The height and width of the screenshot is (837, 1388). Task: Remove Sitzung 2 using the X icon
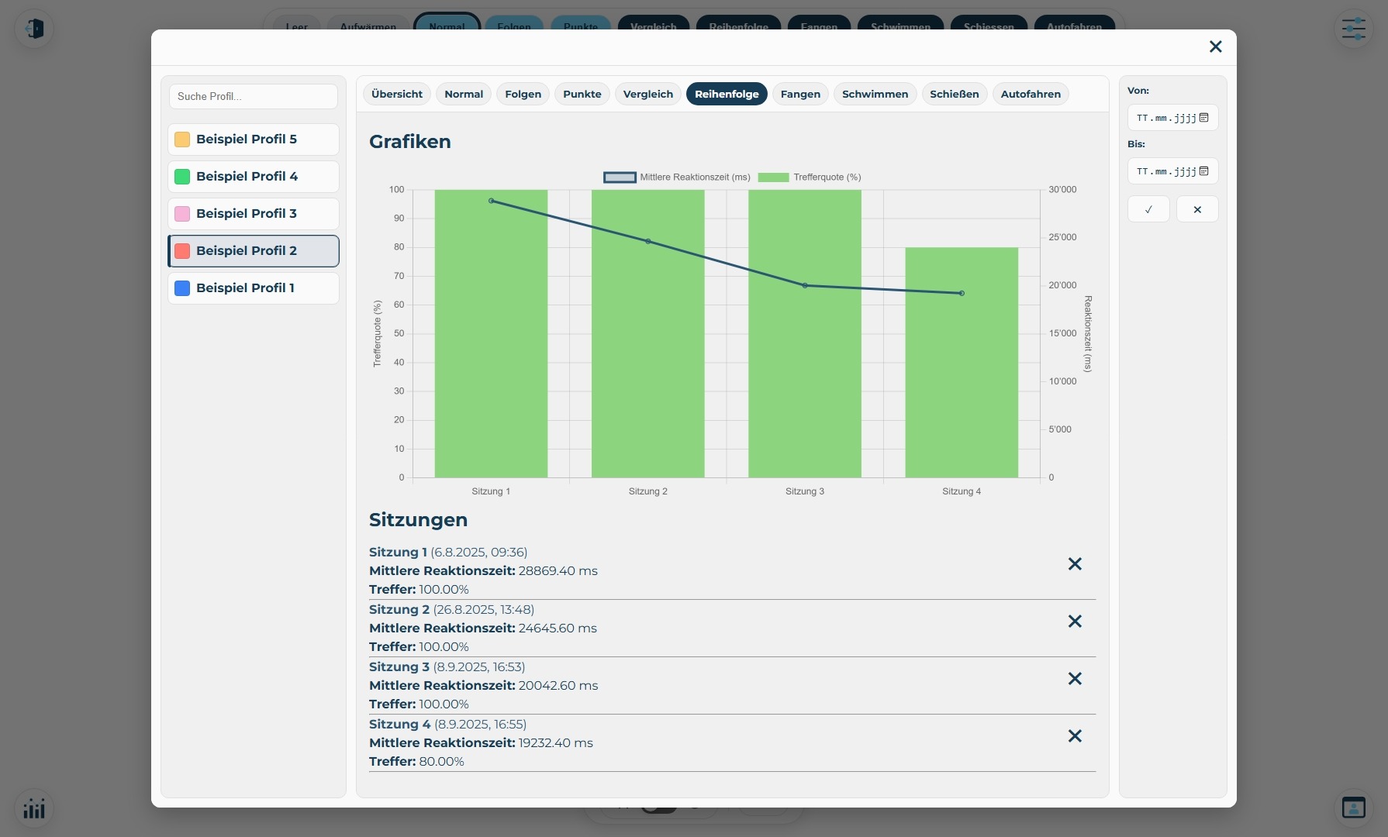click(1075, 622)
